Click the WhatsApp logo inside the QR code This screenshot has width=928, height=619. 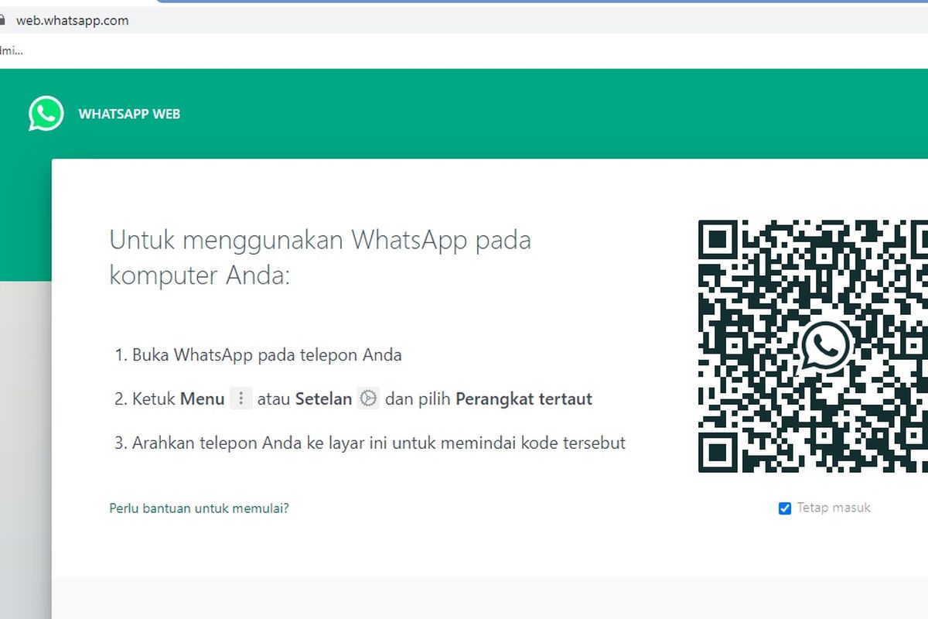click(825, 346)
